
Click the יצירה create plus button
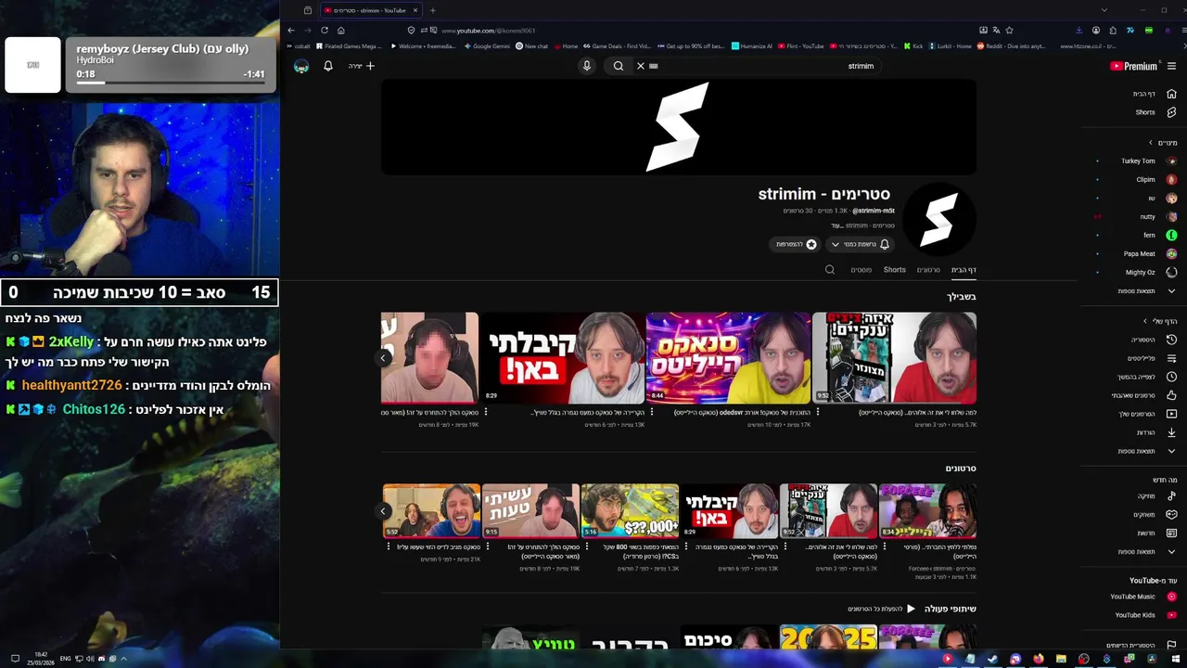[362, 66]
